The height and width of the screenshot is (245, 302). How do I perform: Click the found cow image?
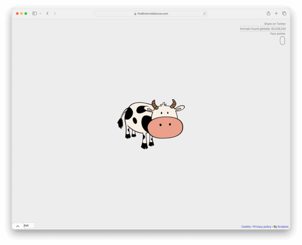pos(151,124)
